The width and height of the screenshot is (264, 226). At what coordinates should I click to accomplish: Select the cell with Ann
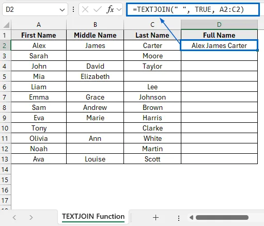[95, 138]
